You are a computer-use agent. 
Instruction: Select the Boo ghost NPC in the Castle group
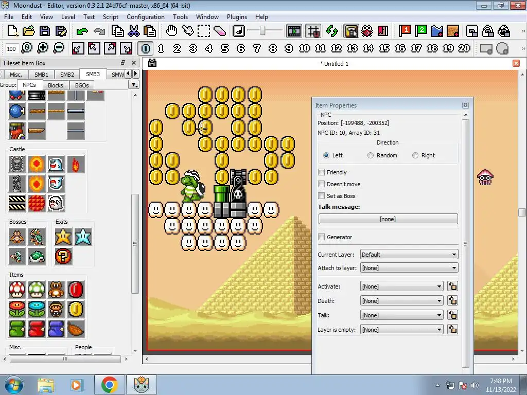pyautogui.click(x=56, y=203)
